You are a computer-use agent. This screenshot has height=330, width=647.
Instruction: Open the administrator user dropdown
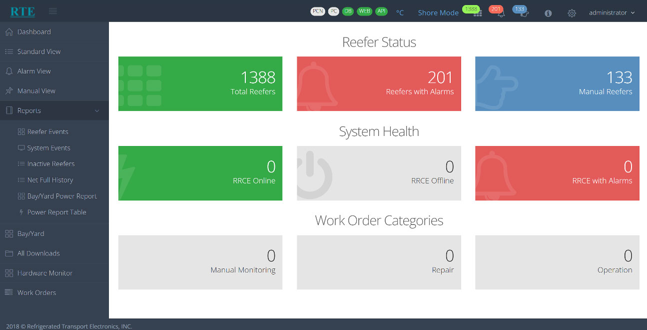pyautogui.click(x=612, y=13)
